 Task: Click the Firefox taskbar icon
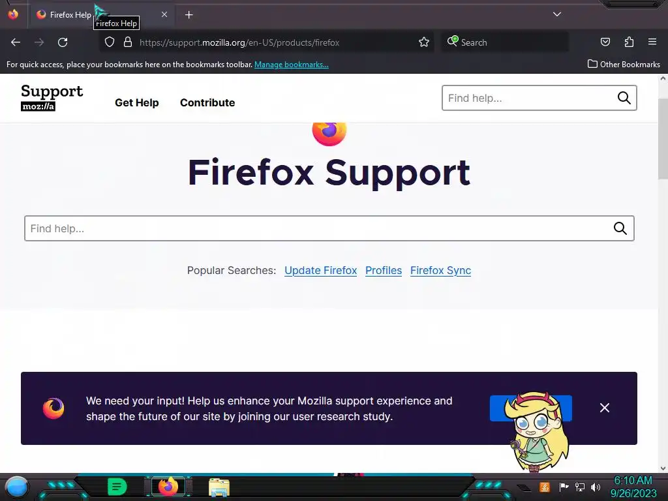point(168,486)
